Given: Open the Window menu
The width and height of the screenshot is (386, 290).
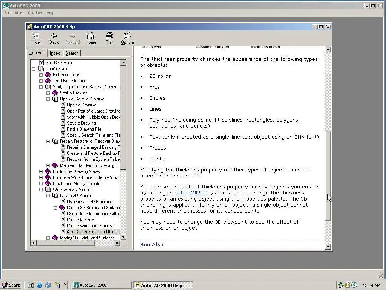Looking at the screenshot, I should point(35,13).
